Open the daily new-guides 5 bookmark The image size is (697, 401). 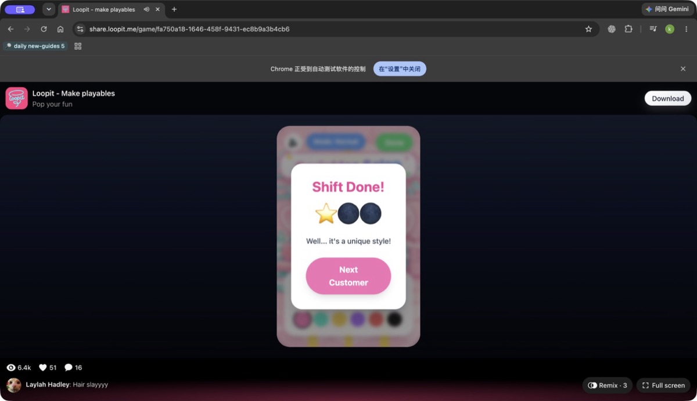[35, 46]
